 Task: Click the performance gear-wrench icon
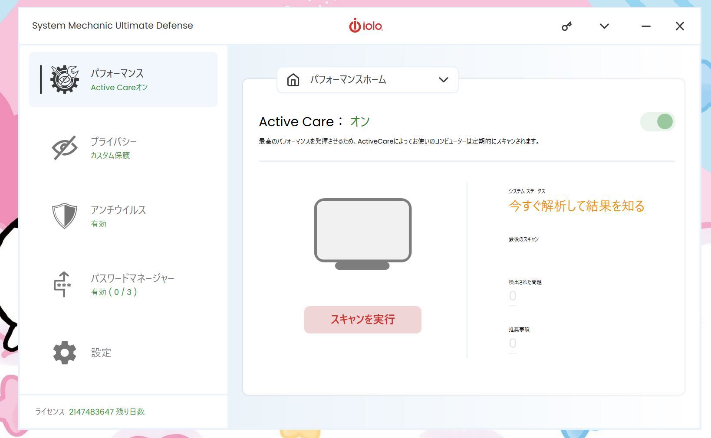click(x=65, y=79)
